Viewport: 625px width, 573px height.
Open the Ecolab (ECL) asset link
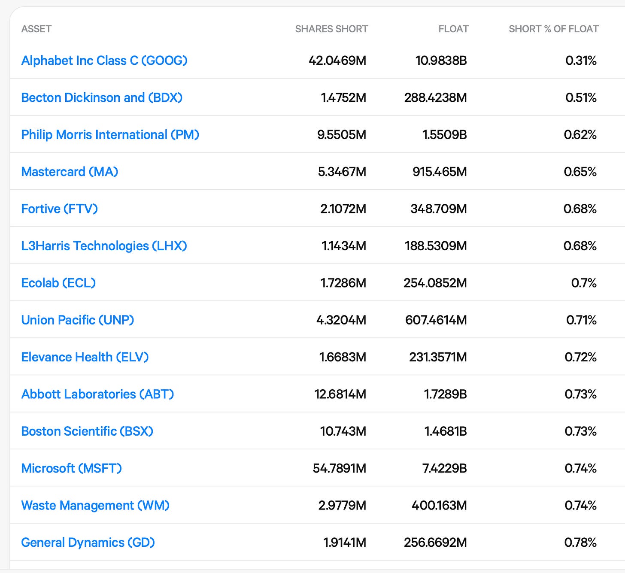(58, 283)
